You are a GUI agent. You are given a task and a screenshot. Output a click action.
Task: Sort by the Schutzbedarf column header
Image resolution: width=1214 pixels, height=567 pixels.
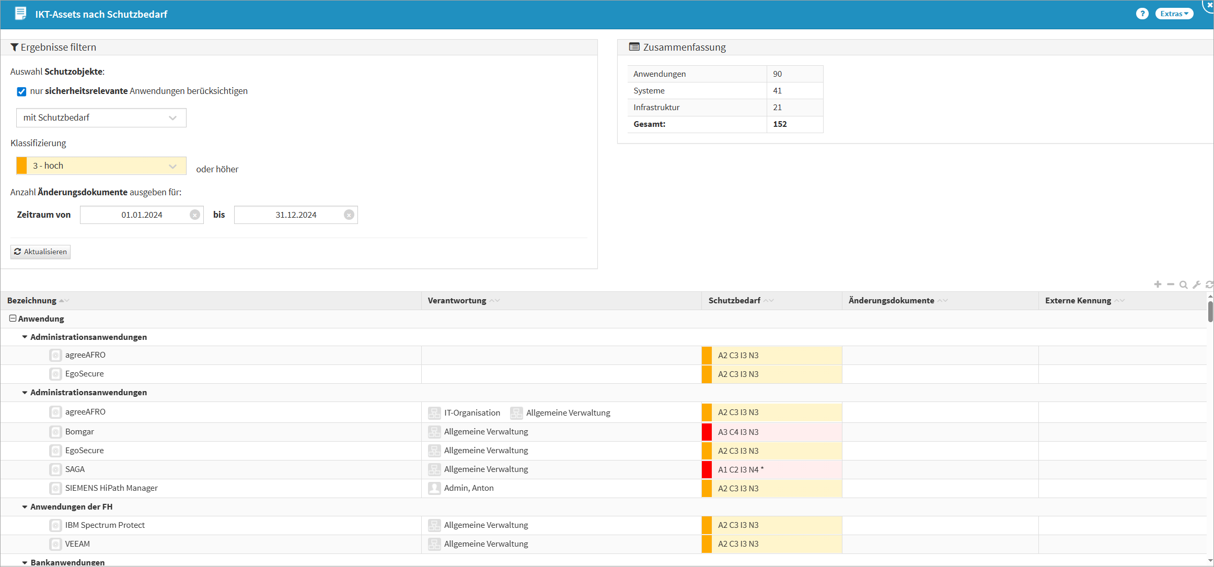[734, 301]
